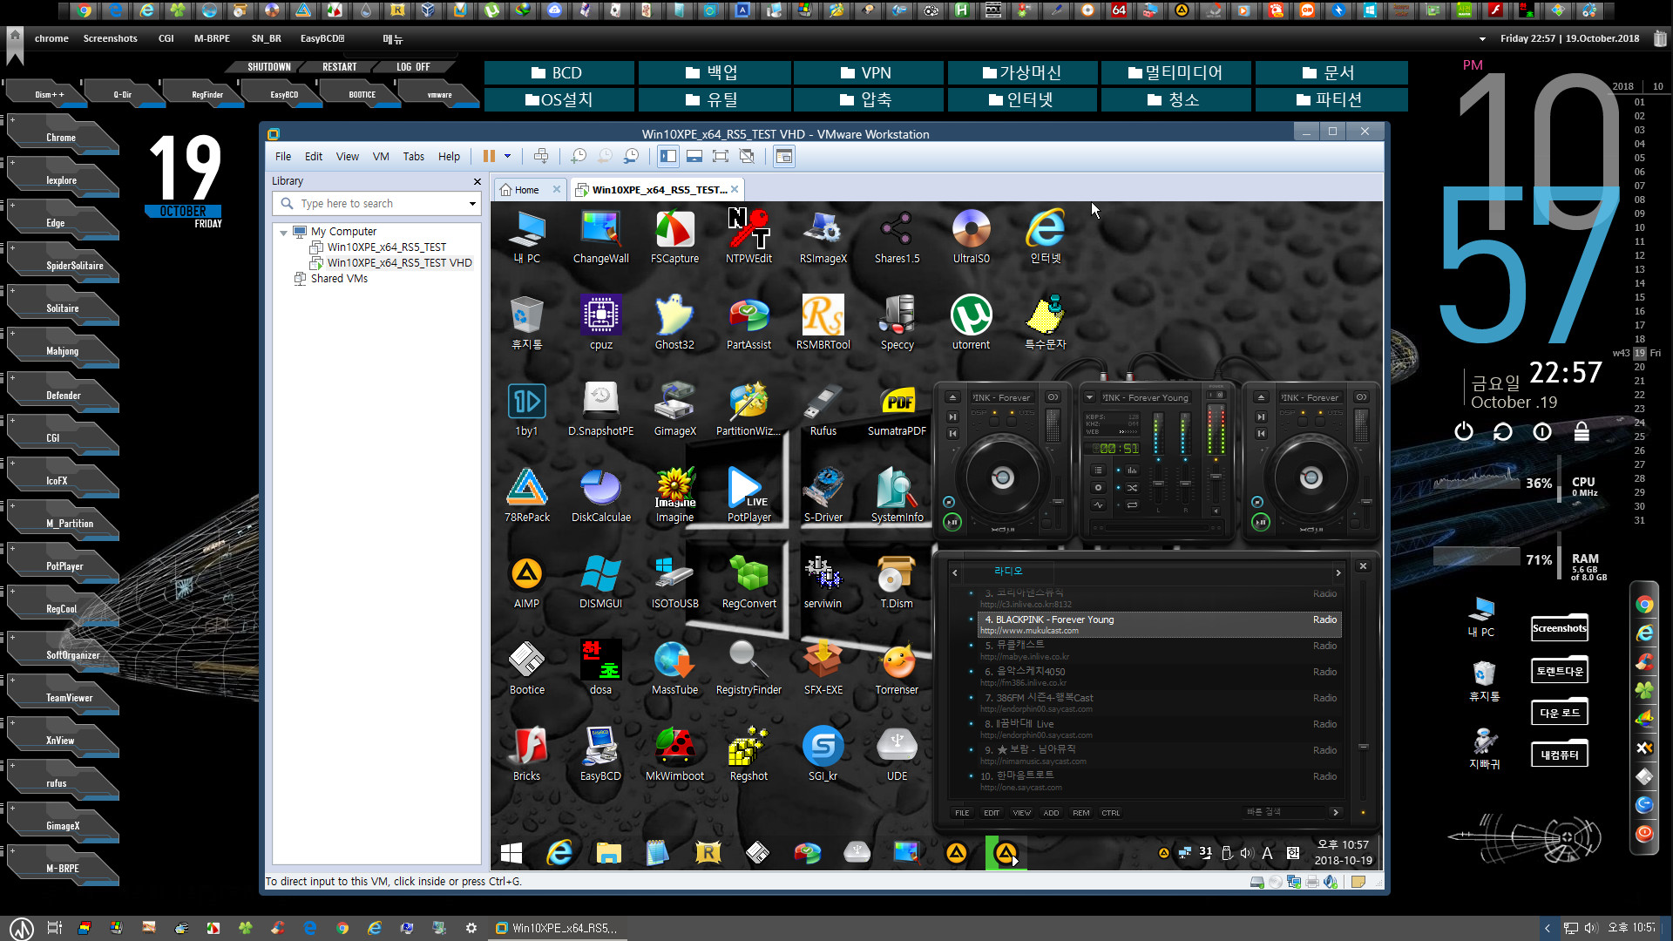Open RegConvert on the VM desktop
Screen dimensions: 1673x941
point(748,582)
